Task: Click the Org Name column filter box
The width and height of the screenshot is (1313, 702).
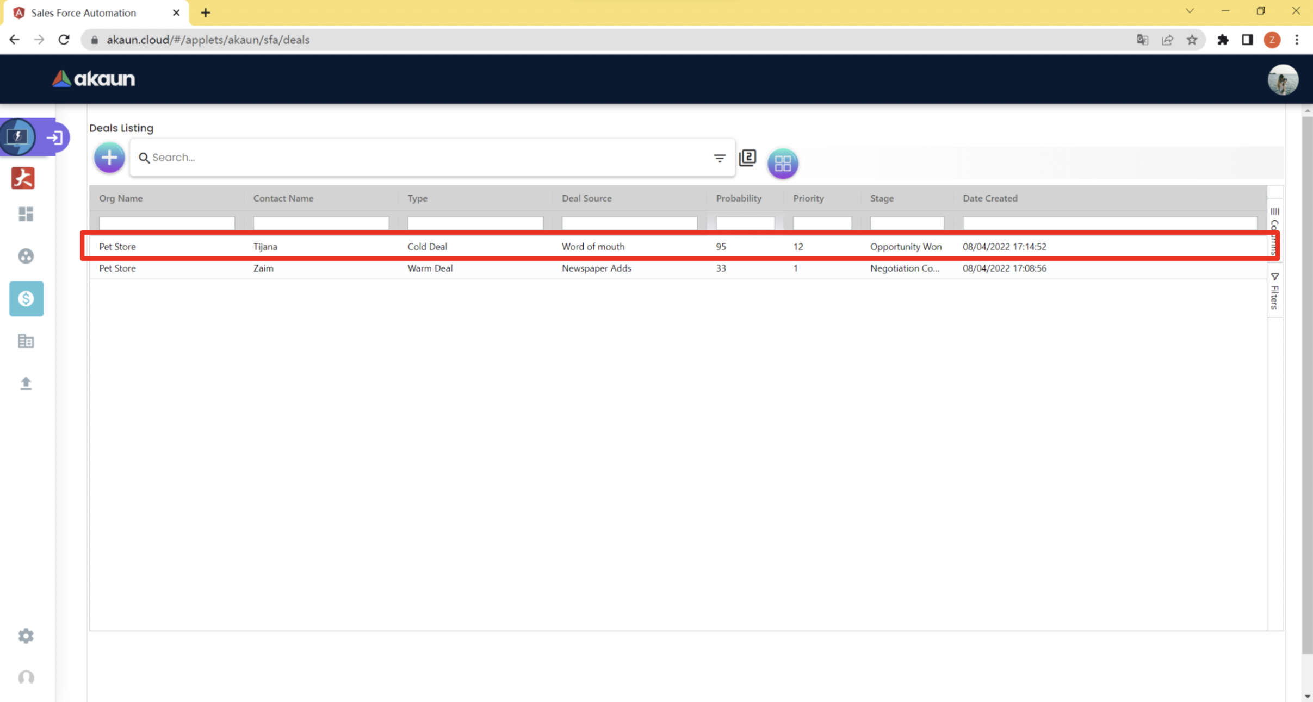Action: [x=166, y=223]
